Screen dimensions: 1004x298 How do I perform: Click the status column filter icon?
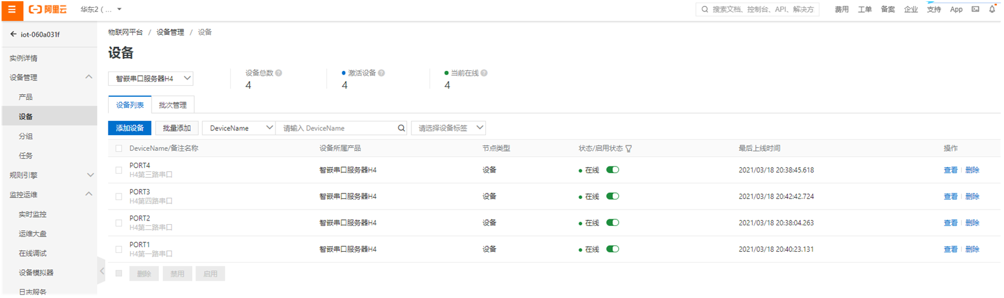tap(629, 148)
